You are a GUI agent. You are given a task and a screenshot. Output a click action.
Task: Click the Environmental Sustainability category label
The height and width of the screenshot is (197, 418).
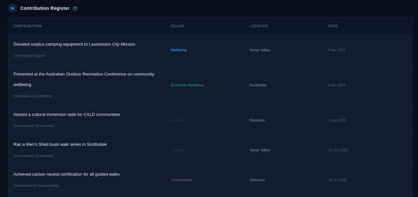36,186
